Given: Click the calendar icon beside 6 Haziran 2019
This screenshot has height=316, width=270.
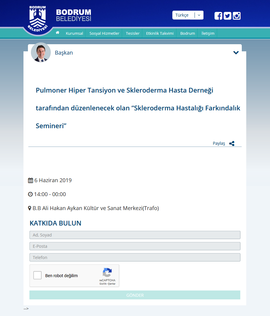Looking at the screenshot, I should [x=31, y=180].
